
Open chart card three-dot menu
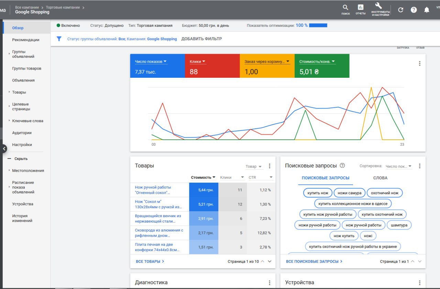coord(419,64)
